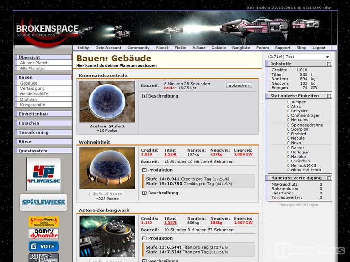Click Stufe 15: 10.750 Credits production line
Image resolution: width=350 pixels, height=262 pixels.
(x=189, y=184)
